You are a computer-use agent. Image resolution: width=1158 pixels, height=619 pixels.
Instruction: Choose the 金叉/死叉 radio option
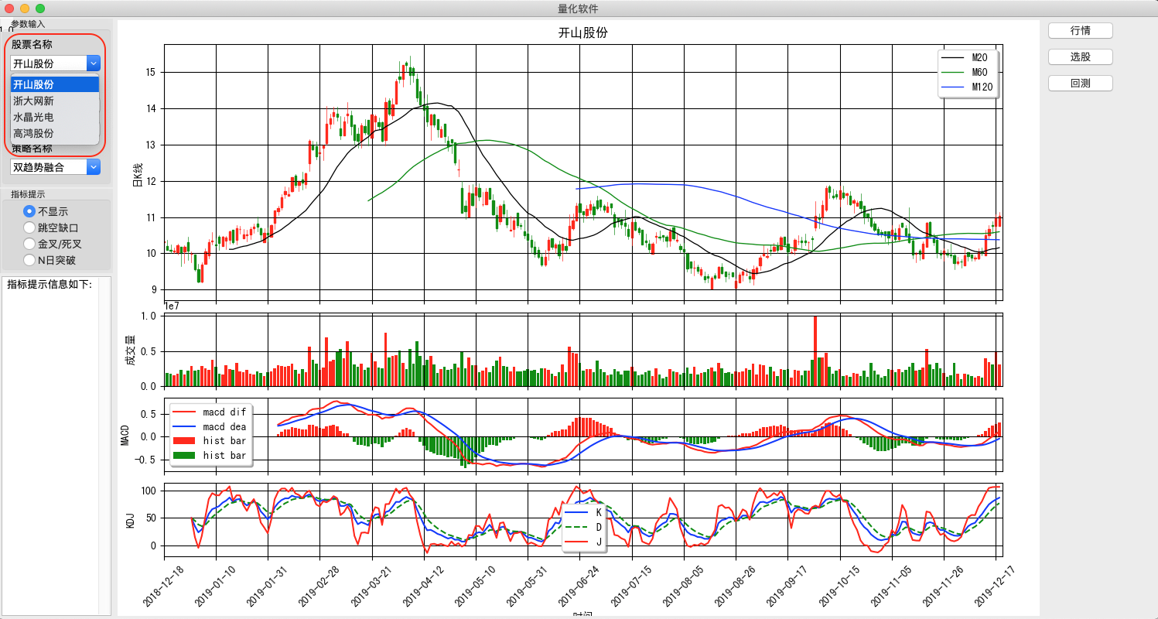click(x=53, y=244)
